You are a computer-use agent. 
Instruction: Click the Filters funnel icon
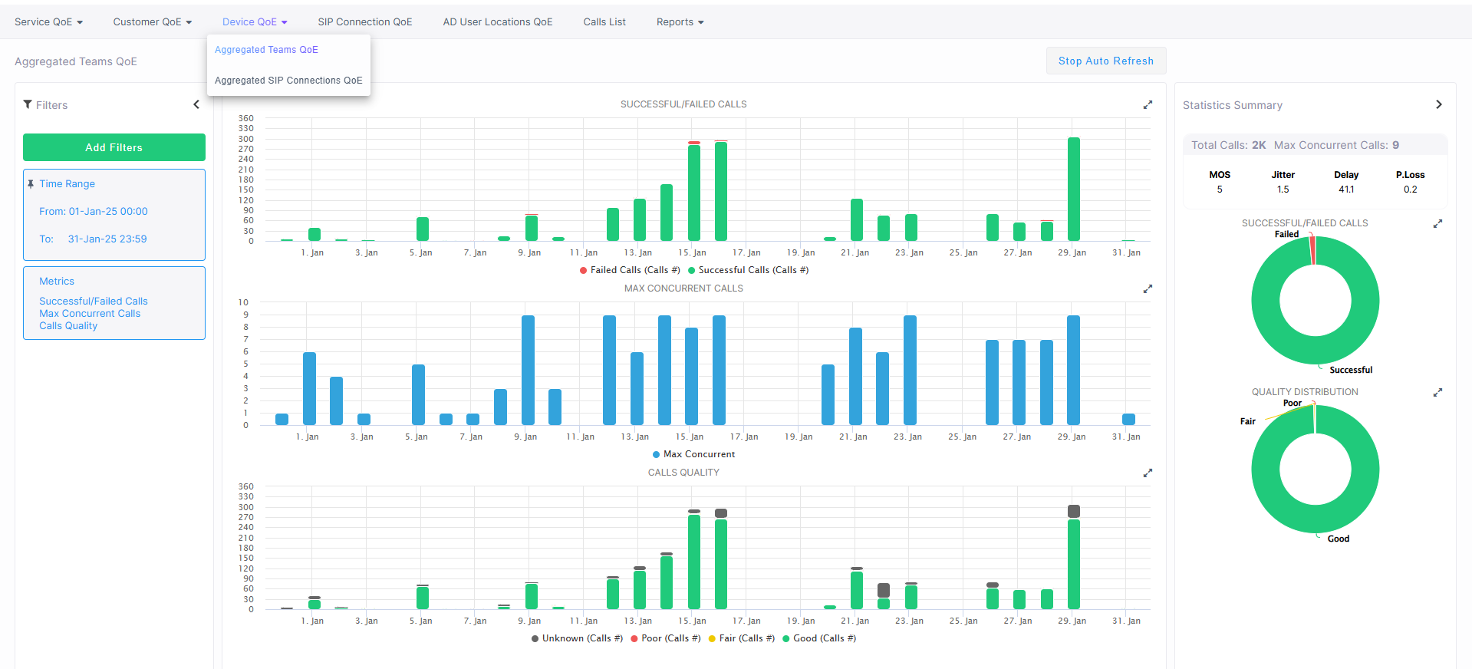(x=28, y=104)
